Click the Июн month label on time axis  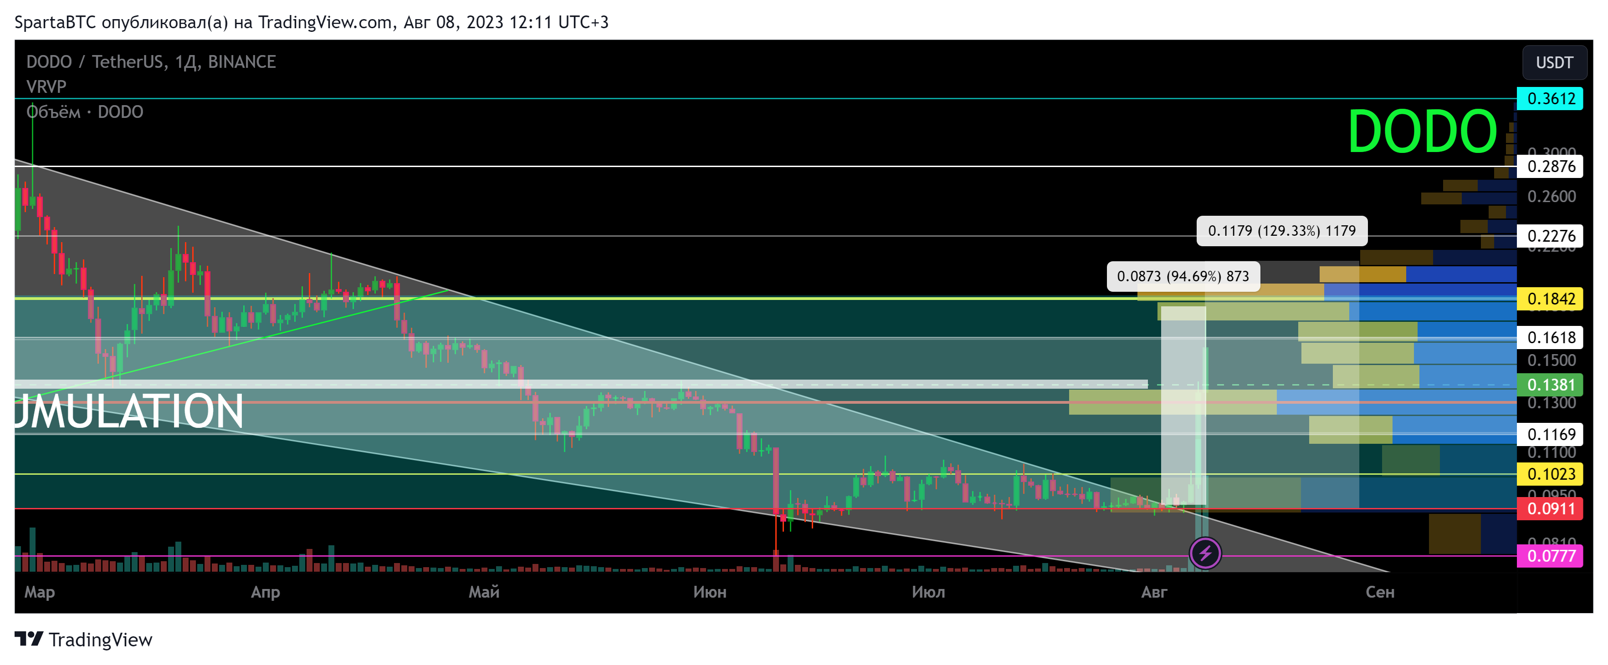point(710,592)
